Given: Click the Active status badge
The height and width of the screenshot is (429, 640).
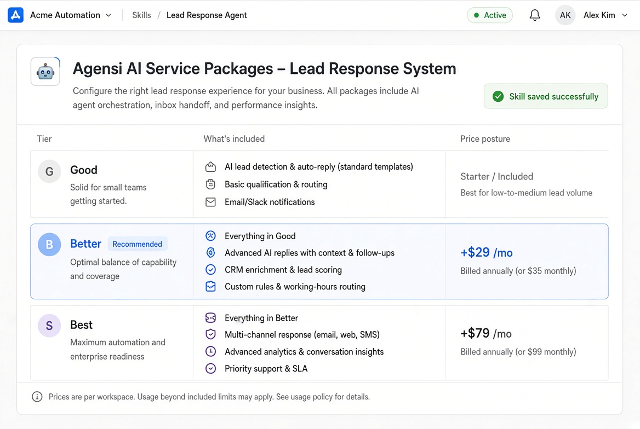Looking at the screenshot, I should pyautogui.click(x=490, y=15).
